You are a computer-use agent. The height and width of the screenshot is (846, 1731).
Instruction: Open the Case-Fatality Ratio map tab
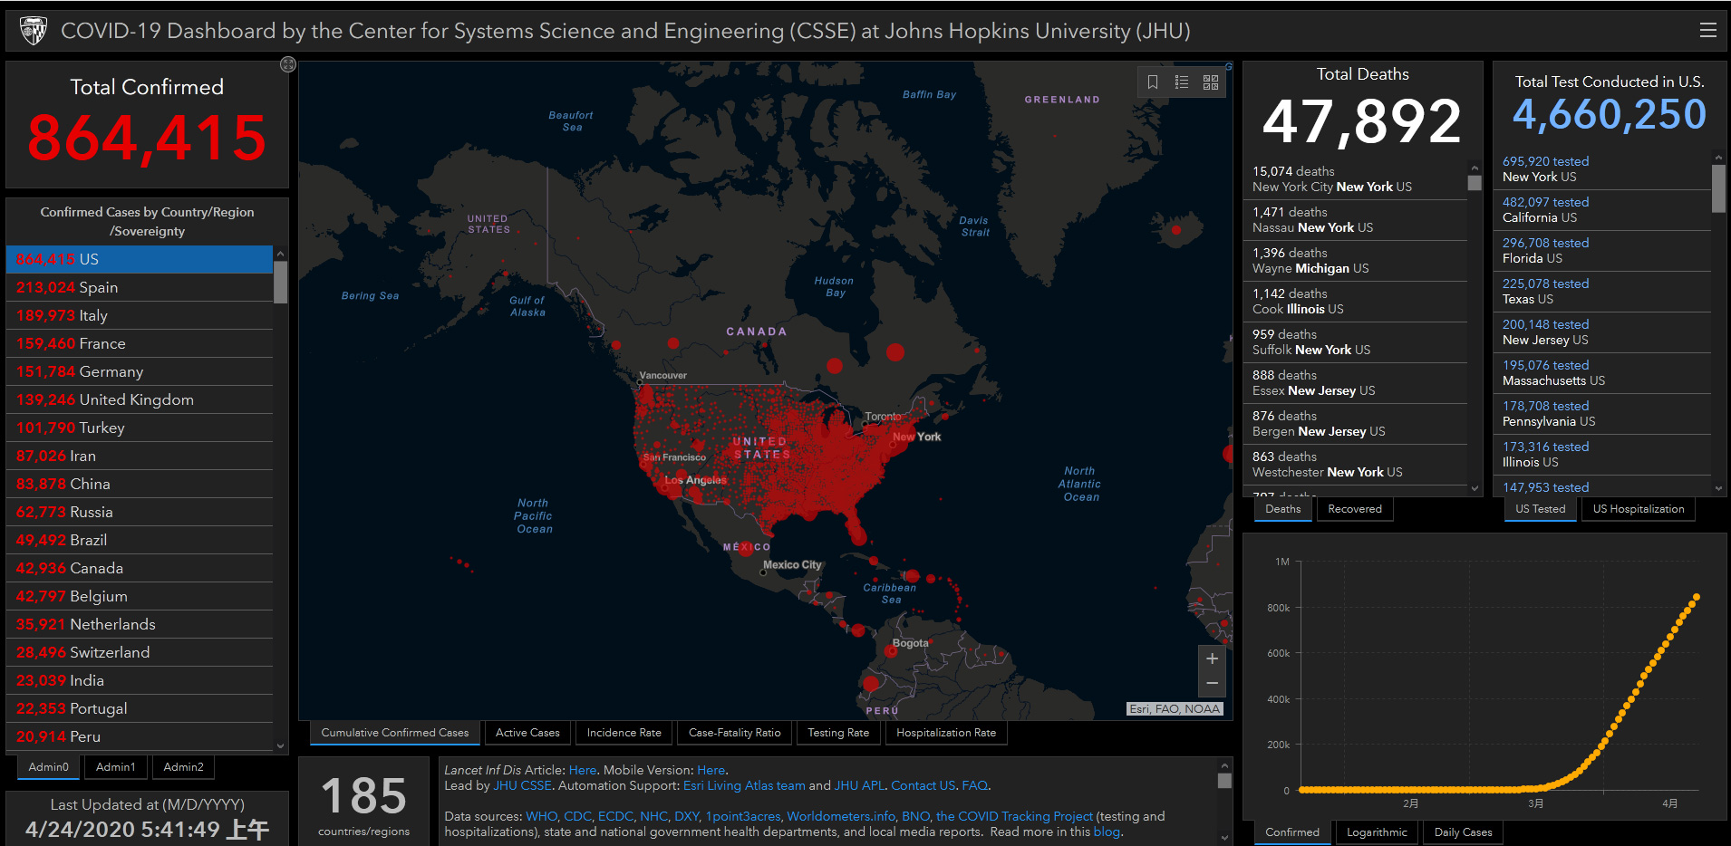pos(734,733)
